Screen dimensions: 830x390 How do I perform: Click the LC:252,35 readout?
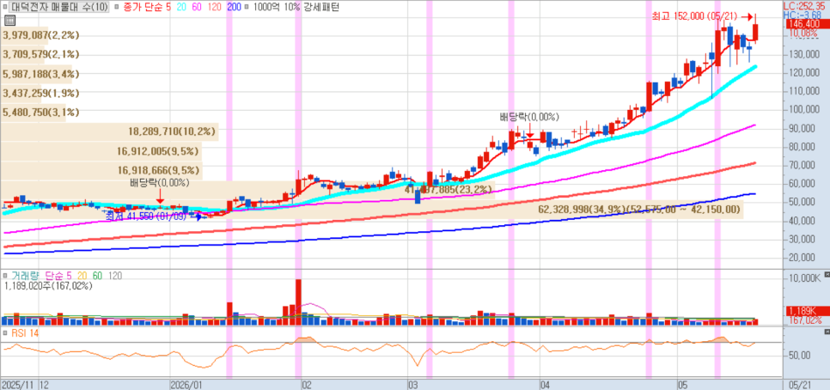click(806, 6)
